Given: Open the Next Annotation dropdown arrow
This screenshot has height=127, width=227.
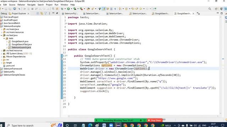Looking at the screenshot, I should 123,9.
